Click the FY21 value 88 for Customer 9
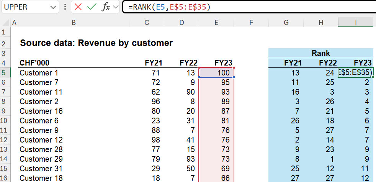Viewport: 376px width, 182px height. click(x=155, y=130)
